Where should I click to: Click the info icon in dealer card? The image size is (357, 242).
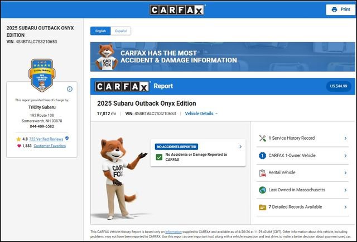pyautogui.click(x=70, y=89)
